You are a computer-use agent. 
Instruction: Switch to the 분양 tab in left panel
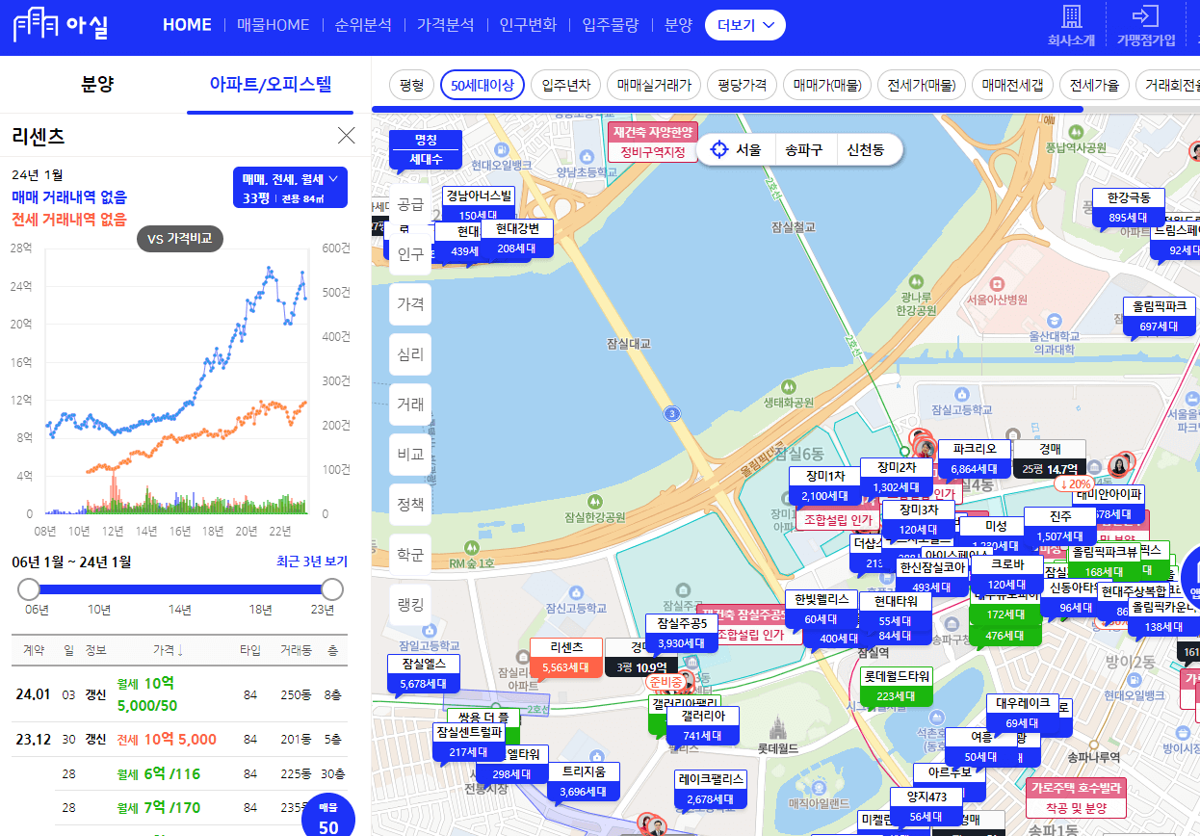click(x=97, y=85)
